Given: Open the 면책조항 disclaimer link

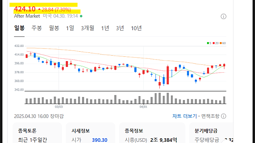Looking at the screenshot, I should (x=210, y=116).
